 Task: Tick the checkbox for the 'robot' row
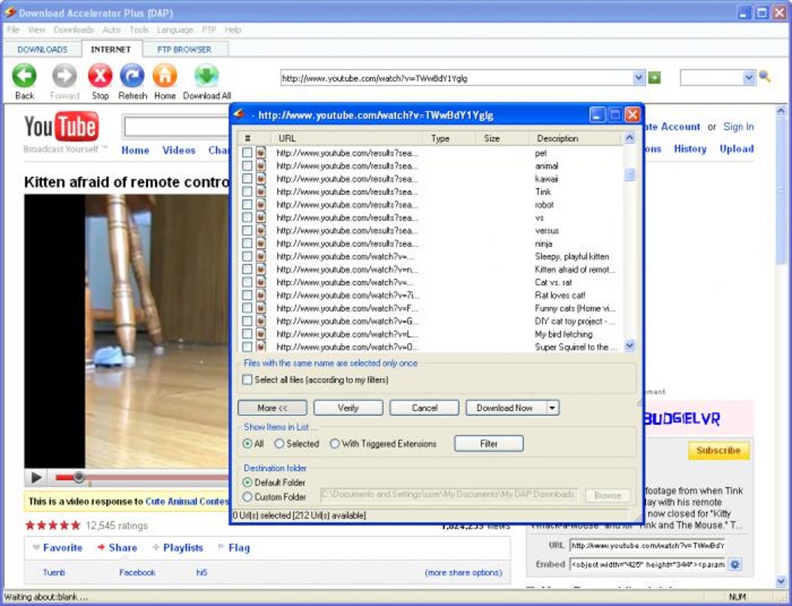[247, 205]
